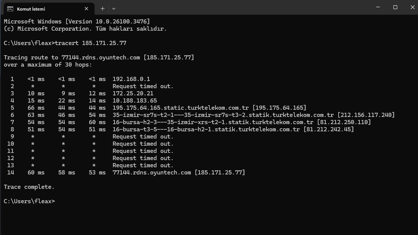Maximize the terminal window
Screen dimensions: 418x235
point(395,7)
